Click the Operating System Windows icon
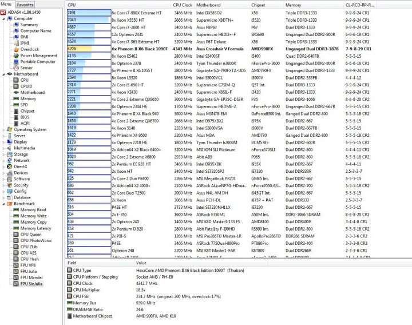 point(10,129)
